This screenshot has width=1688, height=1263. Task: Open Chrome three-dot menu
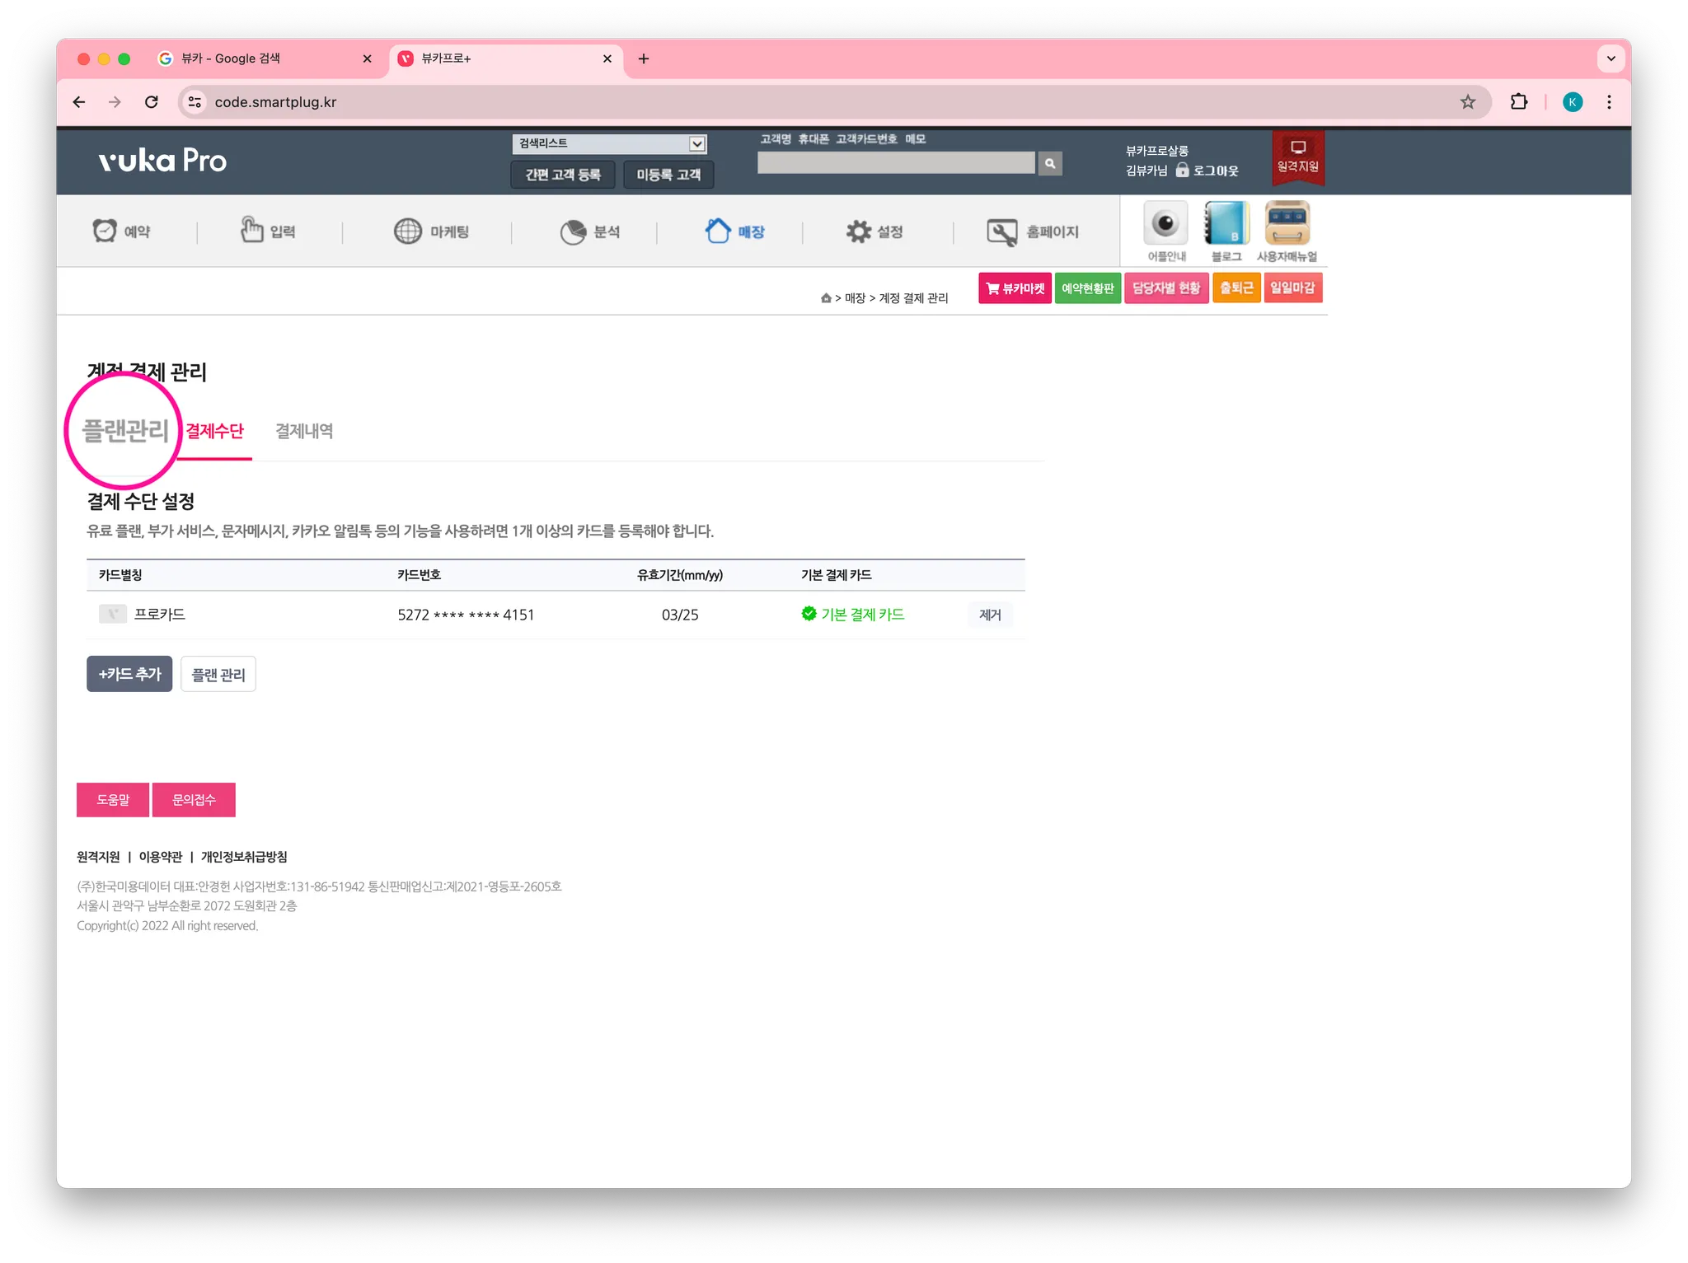click(1608, 102)
